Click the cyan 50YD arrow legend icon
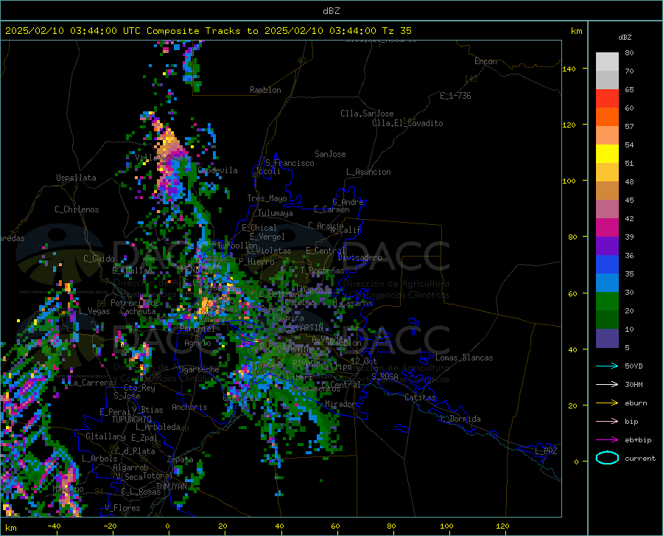 click(607, 366)
